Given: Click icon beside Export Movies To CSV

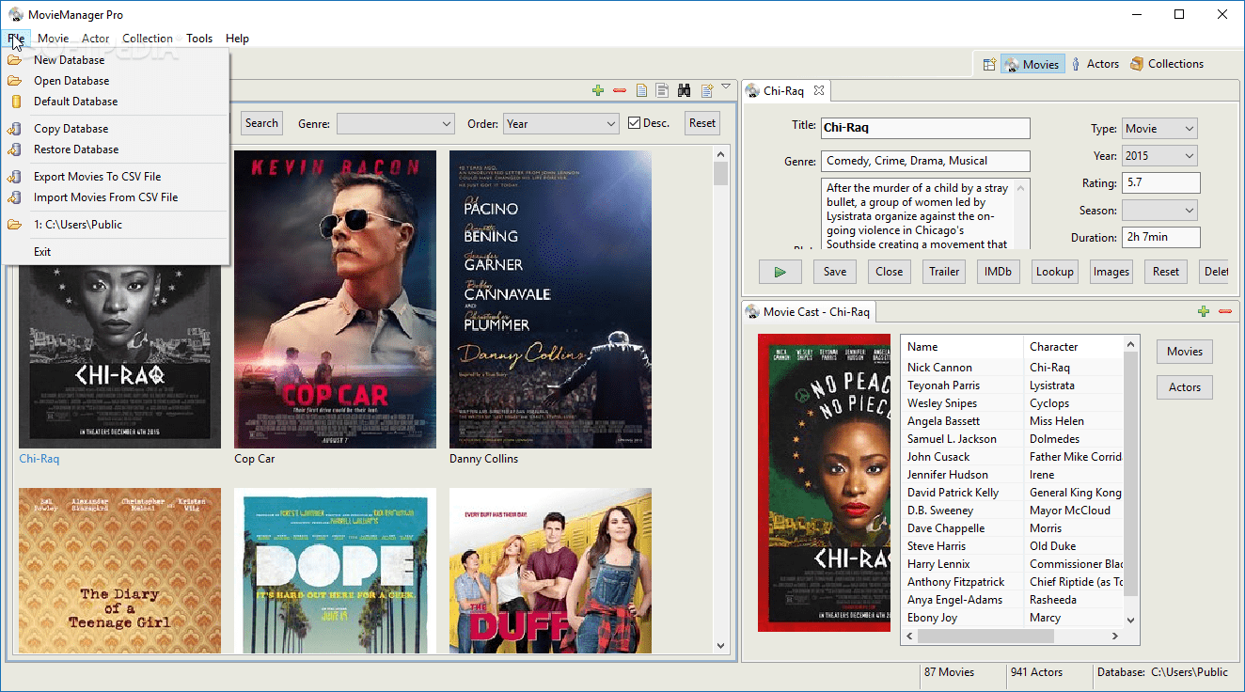Looking at the screenshot, I should (x=14, y=177).
